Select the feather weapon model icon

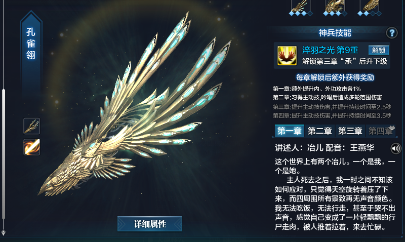(x=31, y=126)
